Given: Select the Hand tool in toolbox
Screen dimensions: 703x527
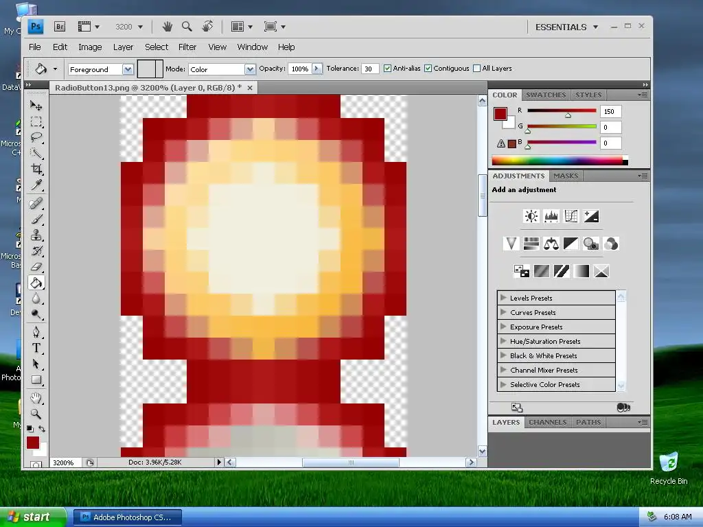Looking at the screenshot, I should click(x=36, y=398).
